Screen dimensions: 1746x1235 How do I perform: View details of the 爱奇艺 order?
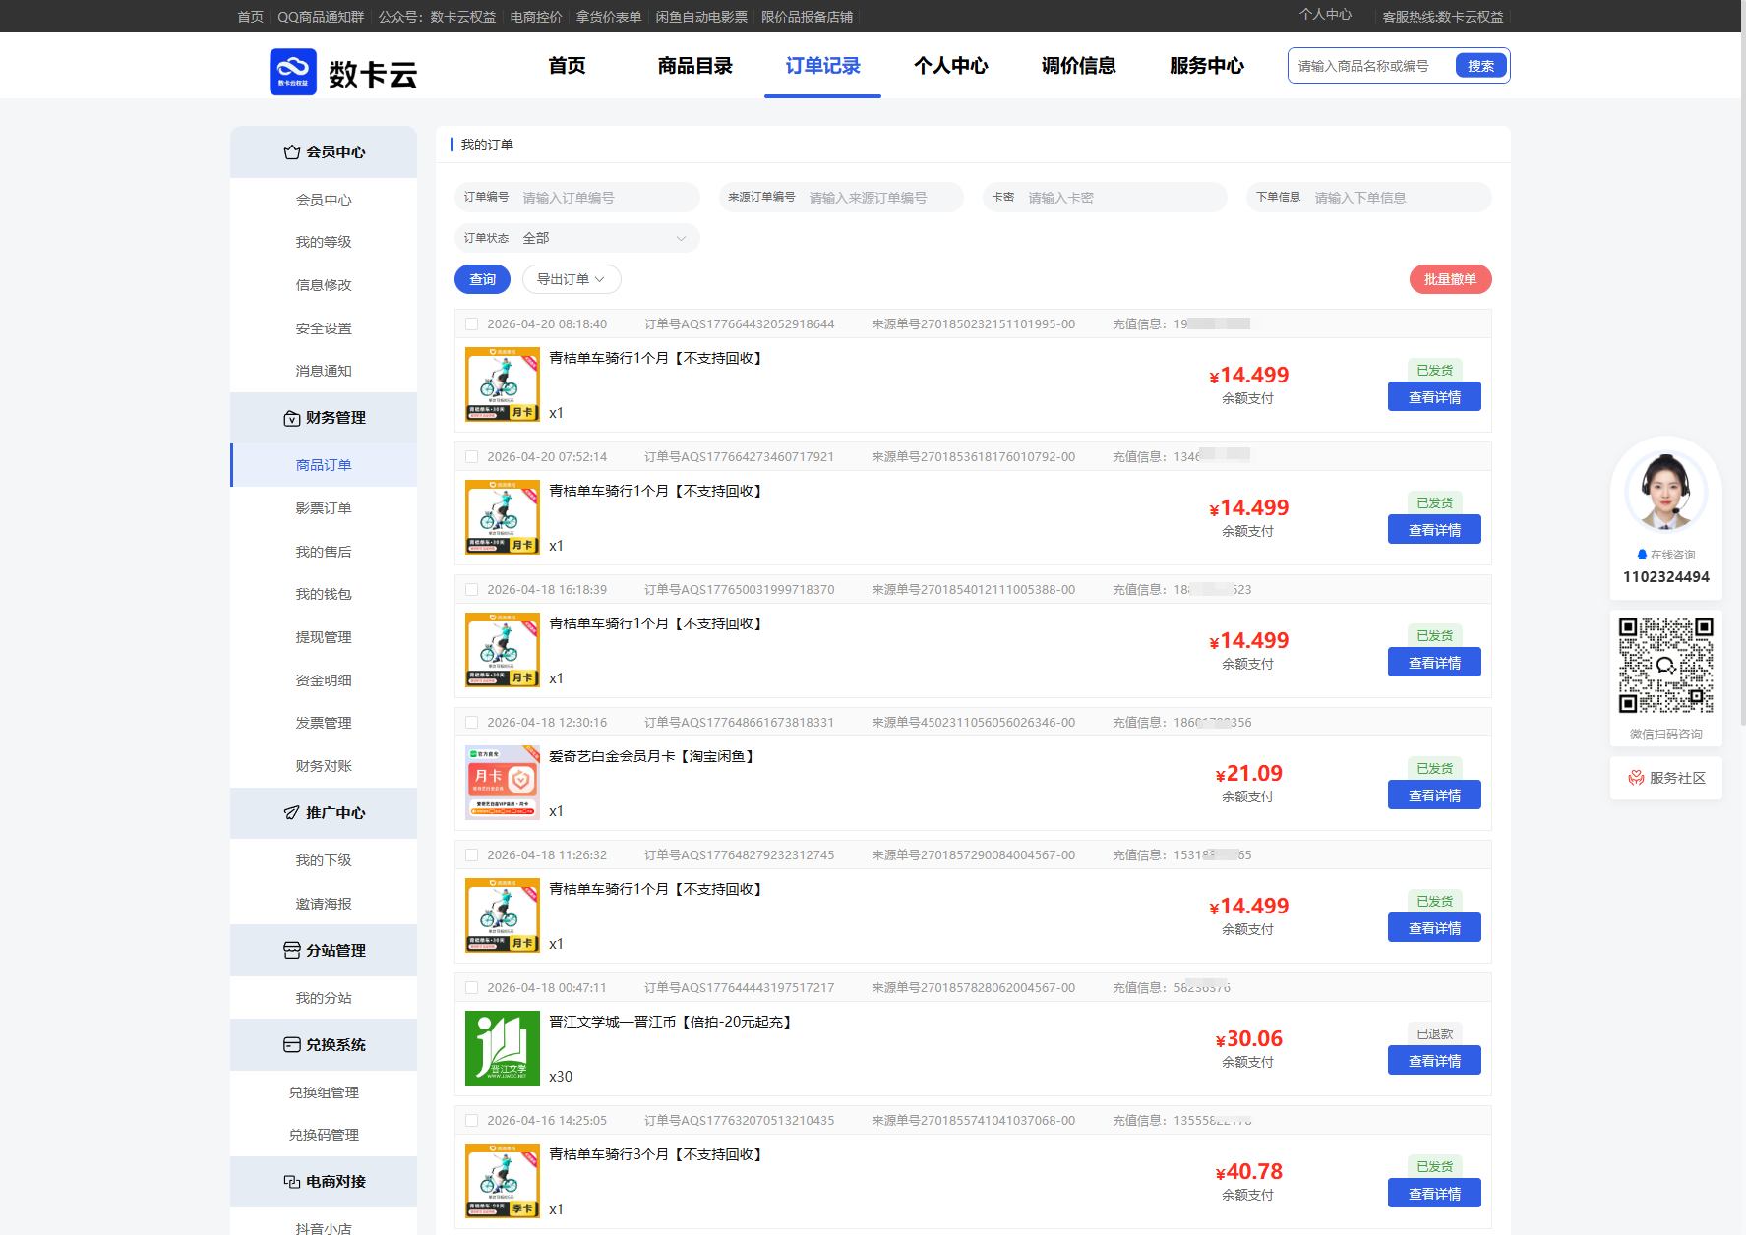pyautogui.click(x=1434, y=795)
